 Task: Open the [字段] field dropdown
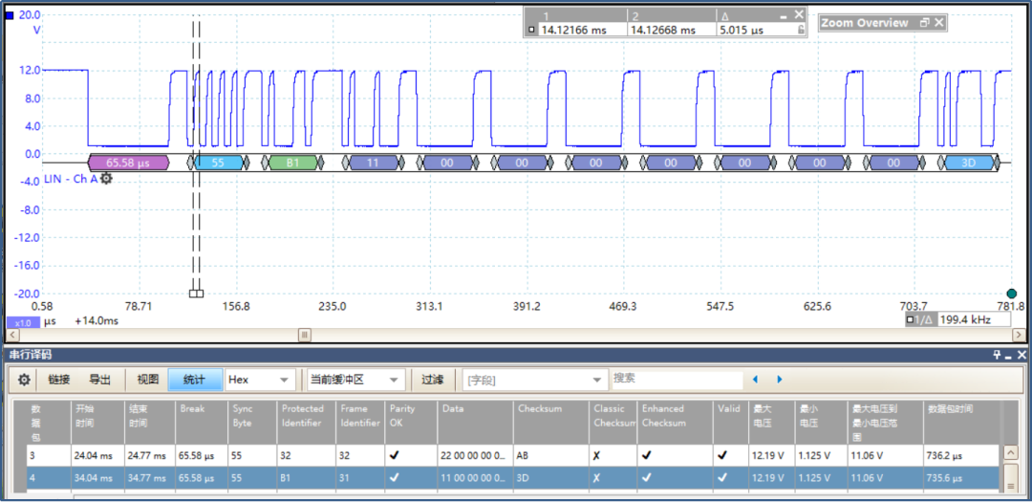tap(534, 380)
